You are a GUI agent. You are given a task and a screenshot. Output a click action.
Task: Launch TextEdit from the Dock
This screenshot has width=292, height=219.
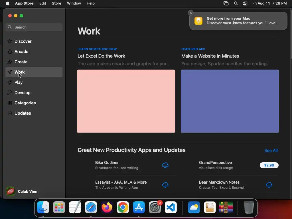[x=75, y=207]
